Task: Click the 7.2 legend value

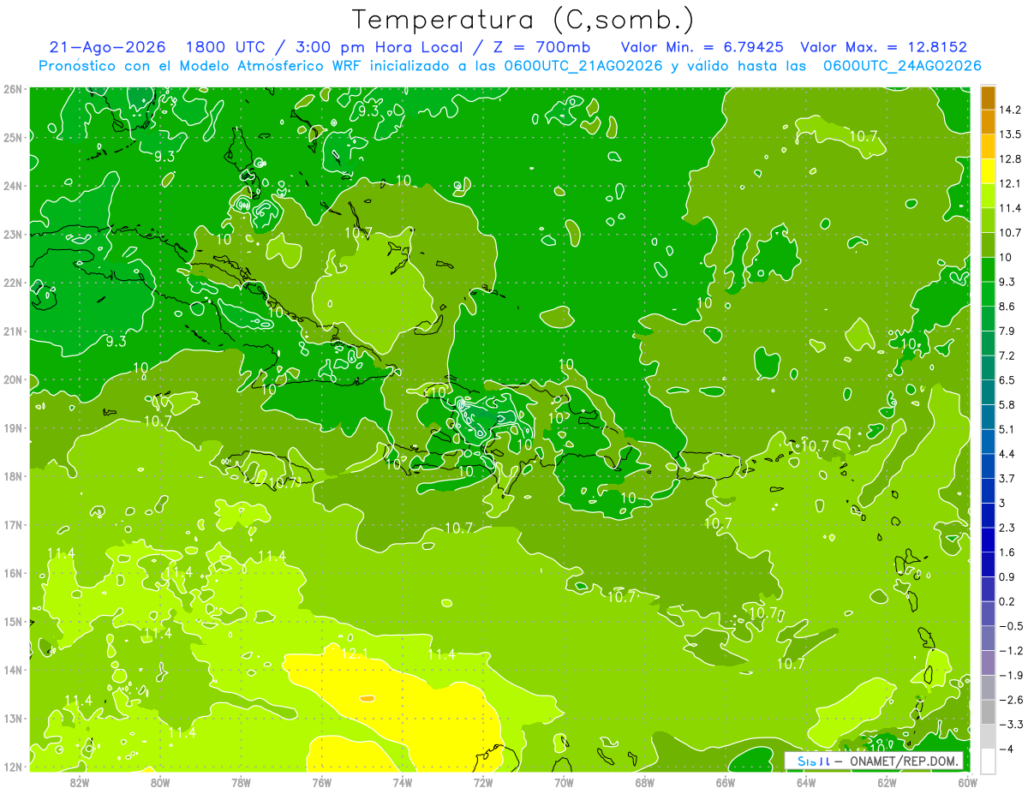Action: coord(1007,355)
